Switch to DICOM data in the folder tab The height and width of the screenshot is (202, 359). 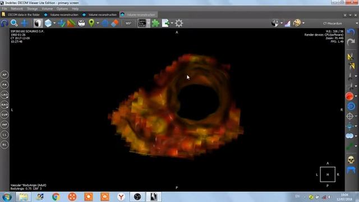coord(21,15)
